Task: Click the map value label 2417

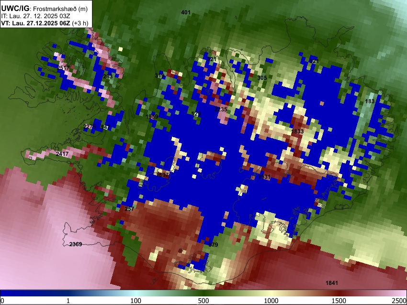Action: click(62, 154)
